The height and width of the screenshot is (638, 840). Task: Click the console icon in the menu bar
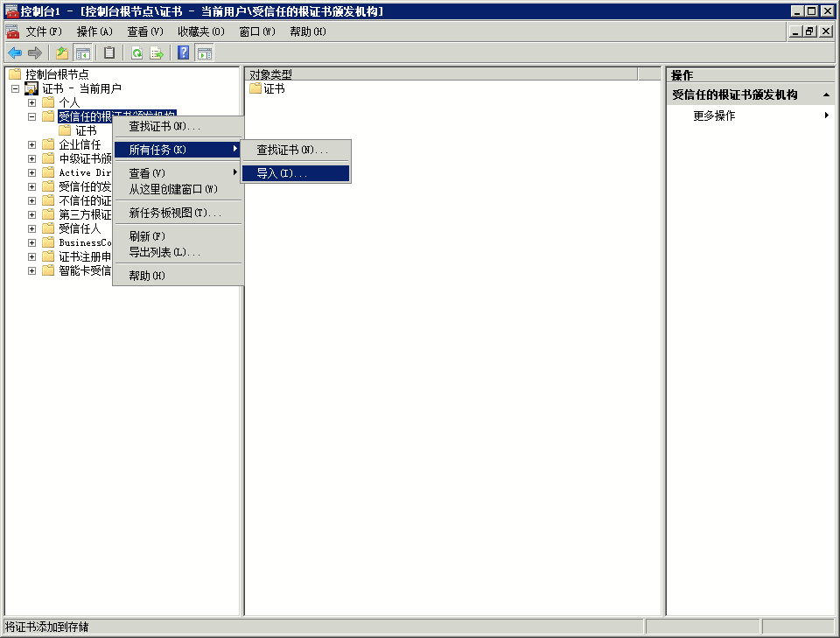pos(12,32)
